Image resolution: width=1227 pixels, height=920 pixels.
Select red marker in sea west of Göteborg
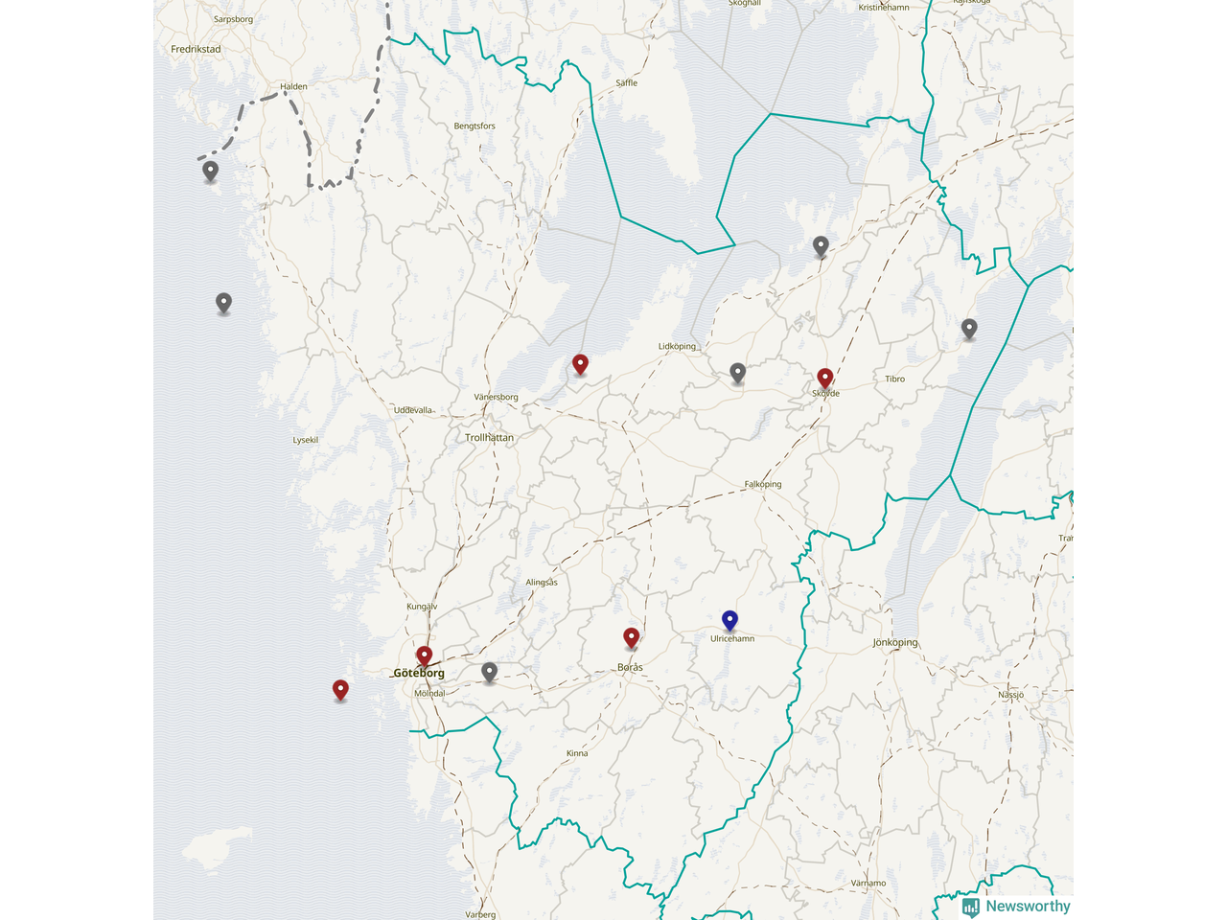click(340, 690)
